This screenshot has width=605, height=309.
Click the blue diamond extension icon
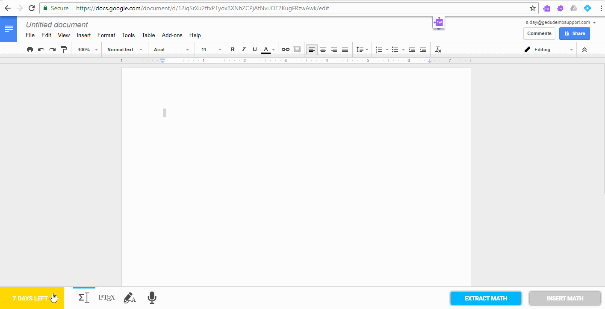(x=587, y=8)
